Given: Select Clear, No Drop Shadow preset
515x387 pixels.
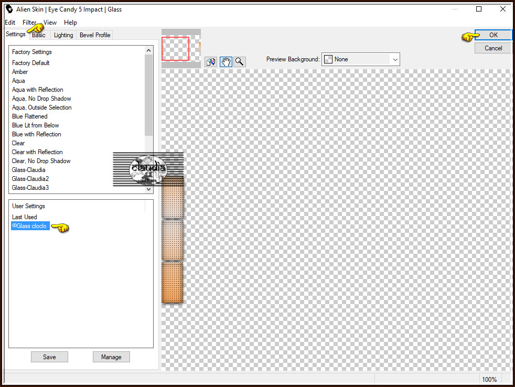Looking at the screenshot, I should [x=41, y=160].
